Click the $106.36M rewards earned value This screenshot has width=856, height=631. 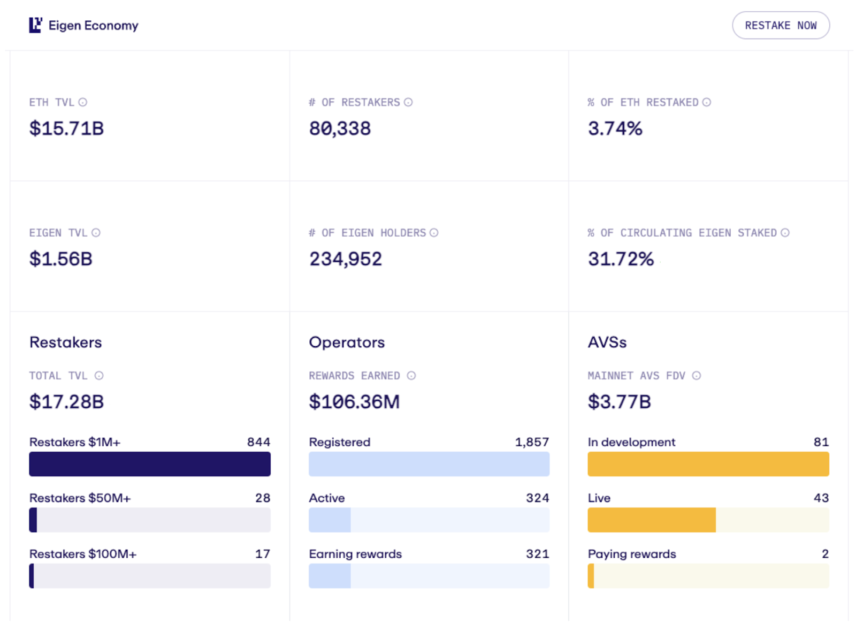tap(354, 402)
